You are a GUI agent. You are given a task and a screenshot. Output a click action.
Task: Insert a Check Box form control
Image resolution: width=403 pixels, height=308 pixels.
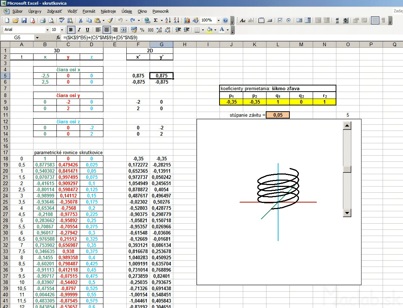pyautogui.click(x=280, y=20)
